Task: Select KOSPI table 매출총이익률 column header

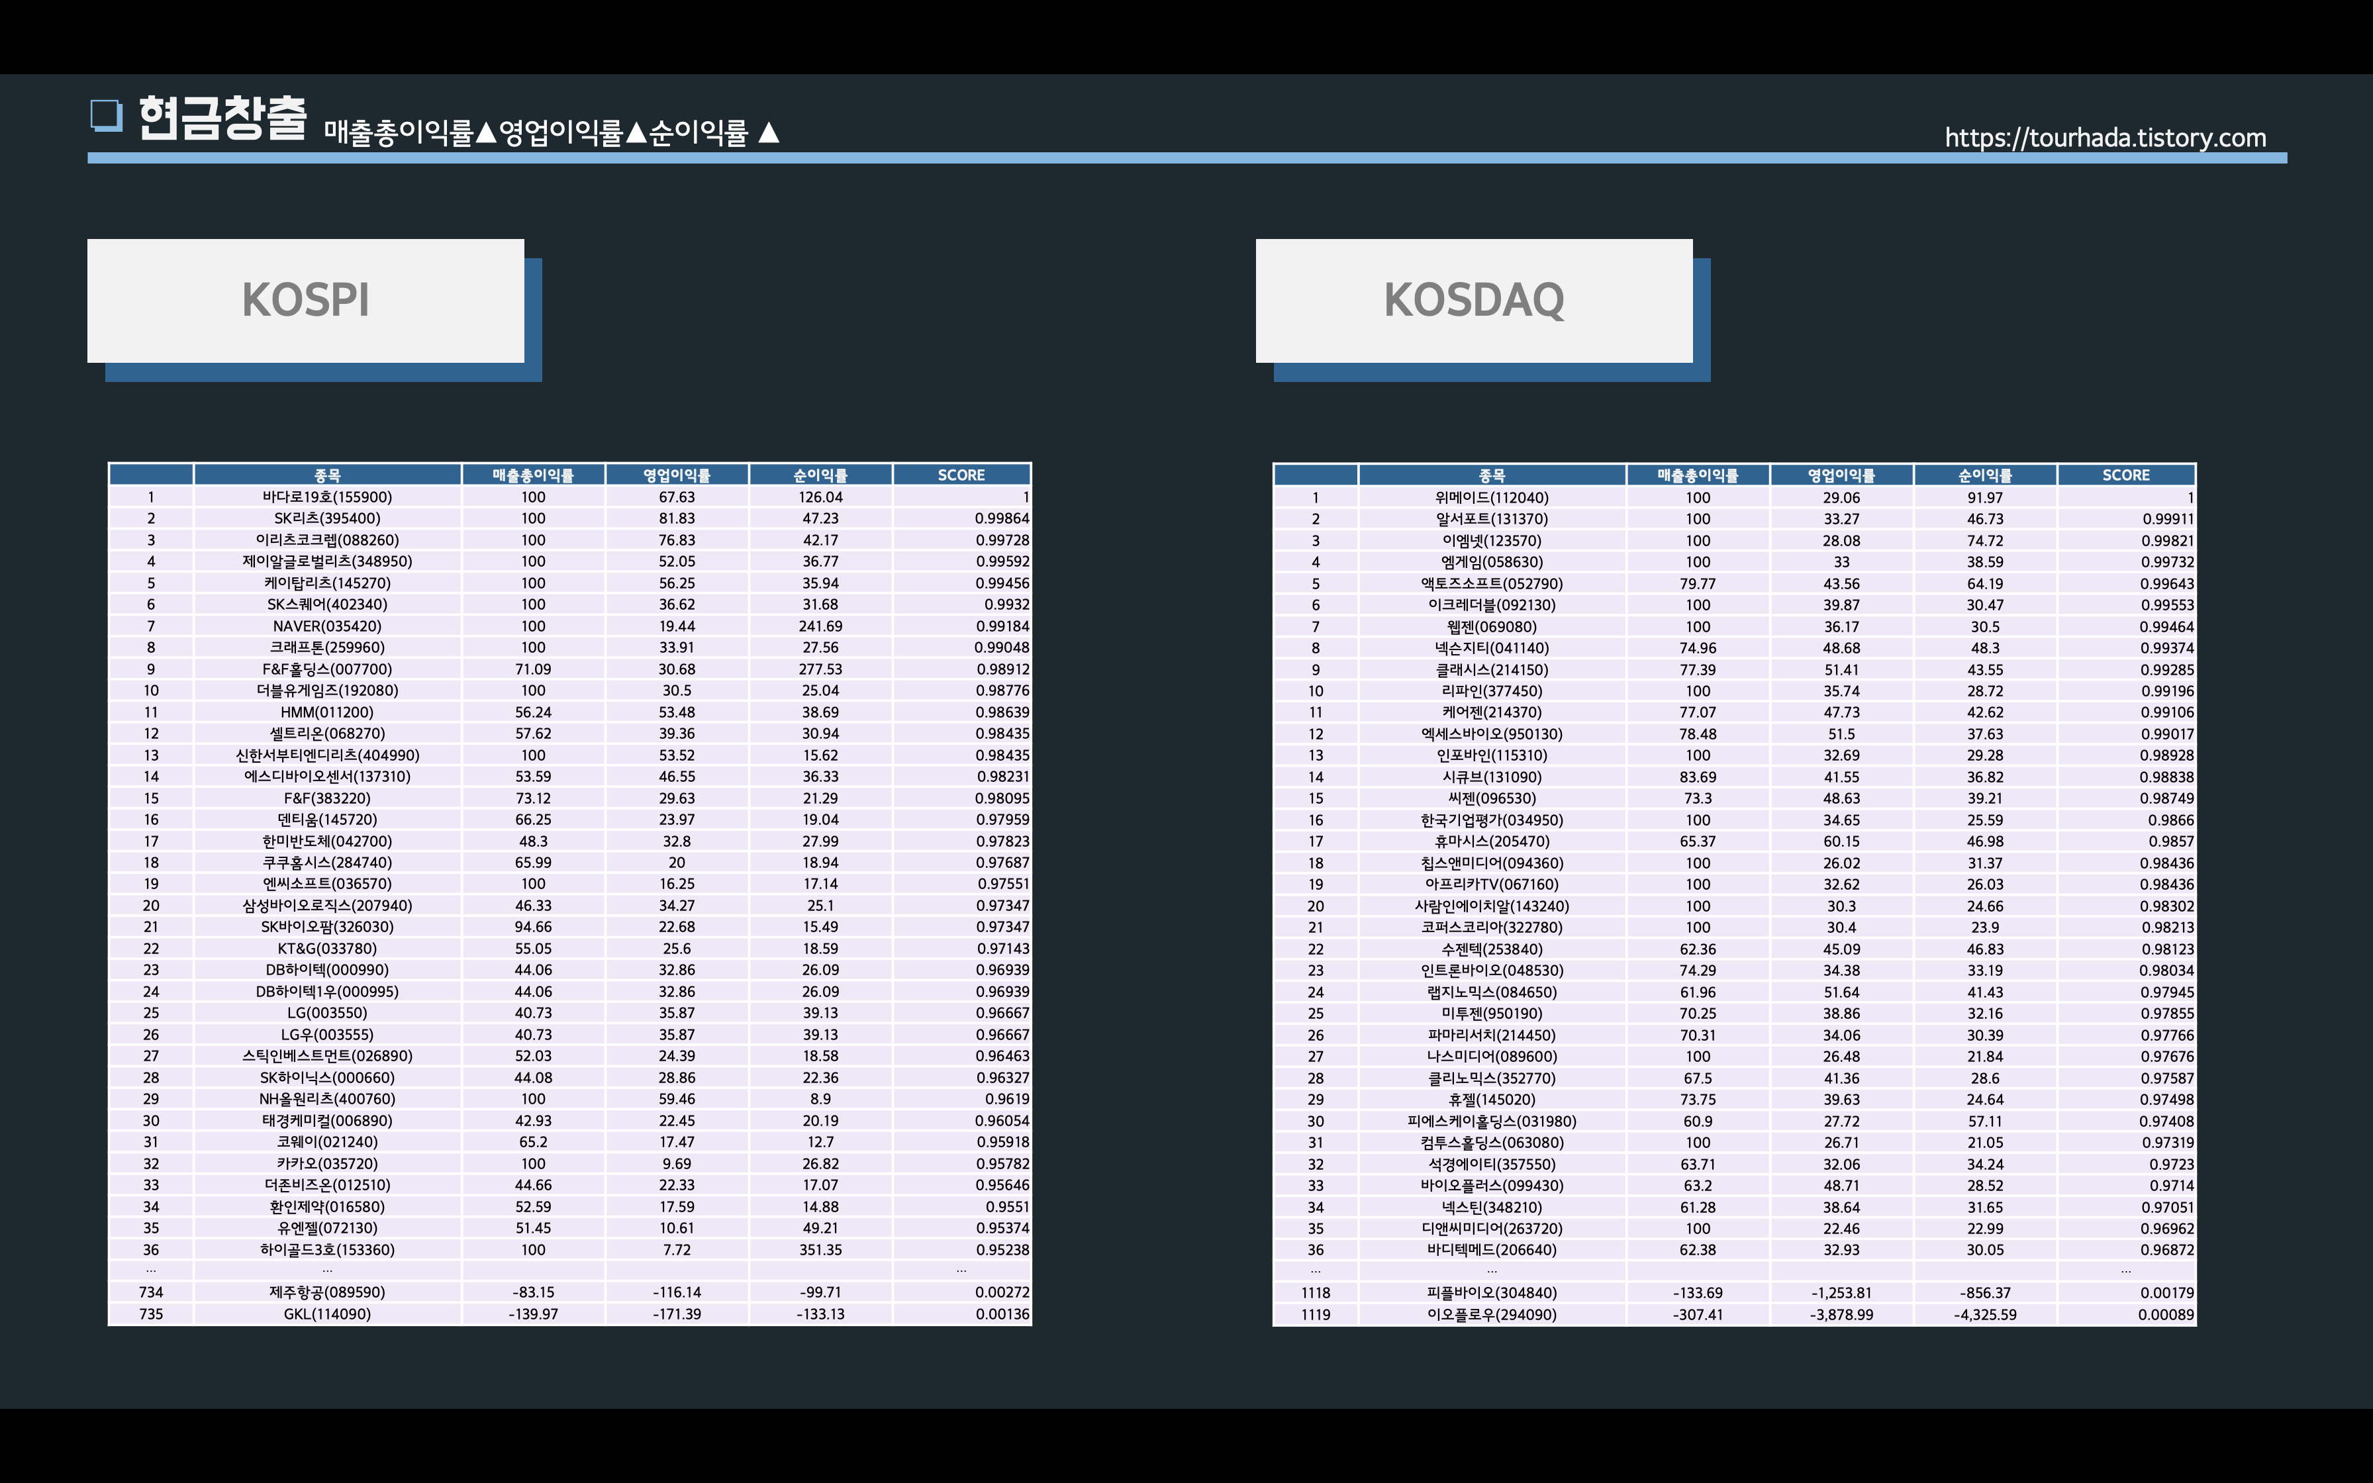Action: pos(532,475)
